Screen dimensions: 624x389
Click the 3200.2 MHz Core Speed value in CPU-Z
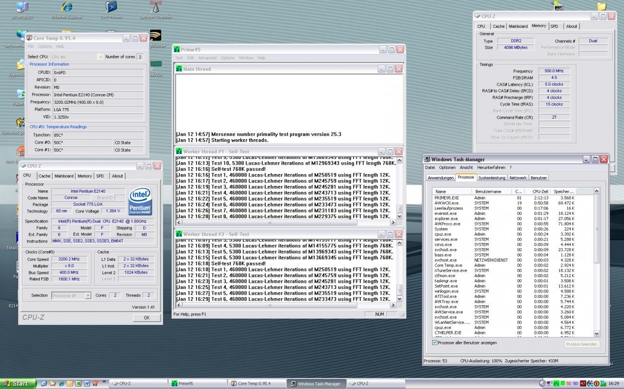click(70, 259)
